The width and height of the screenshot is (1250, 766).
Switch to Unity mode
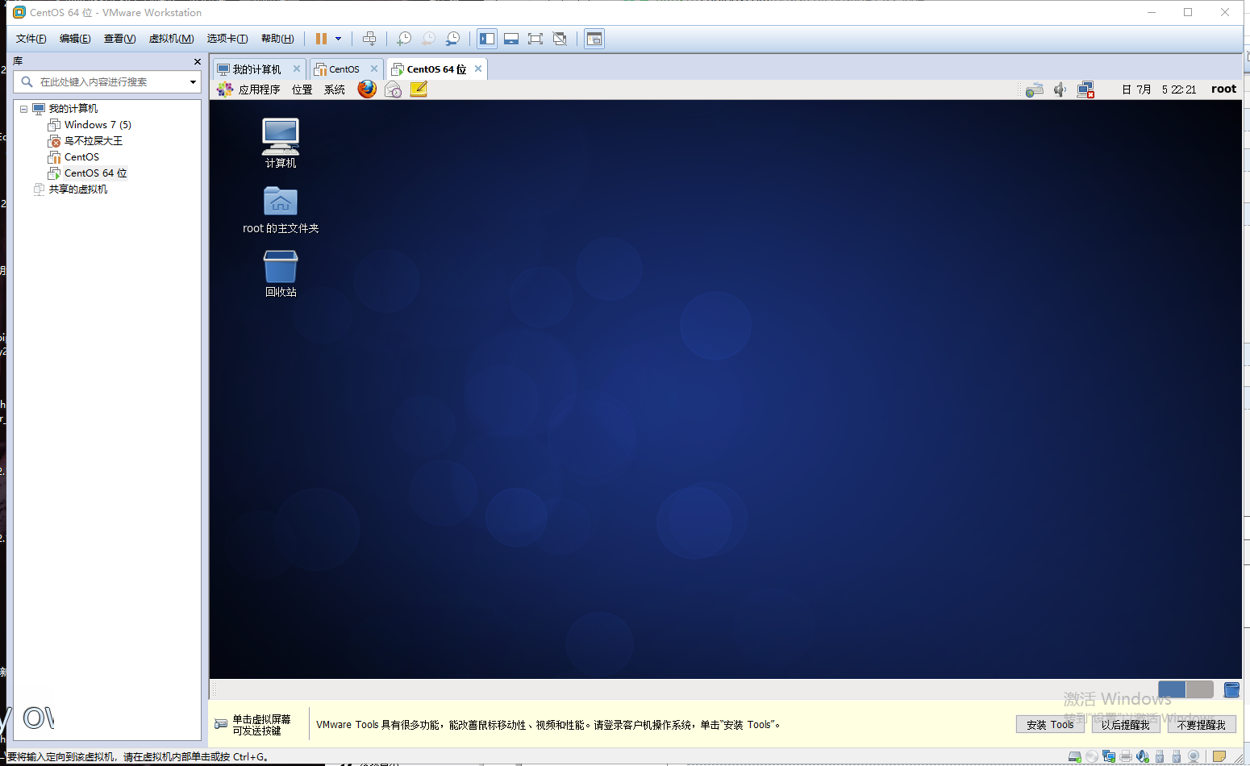pos(560,39)
